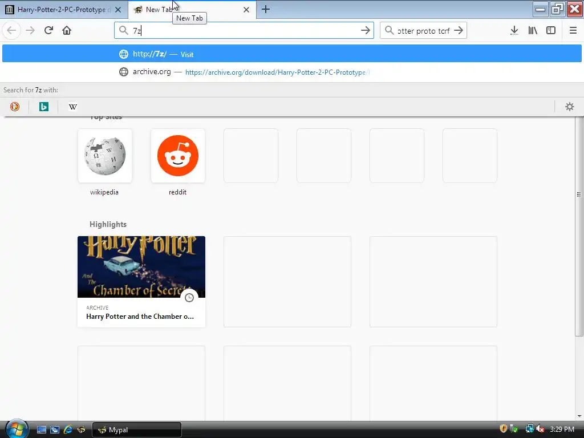
Task: Open the Library bookmarks icon
Action: (533, 30)
